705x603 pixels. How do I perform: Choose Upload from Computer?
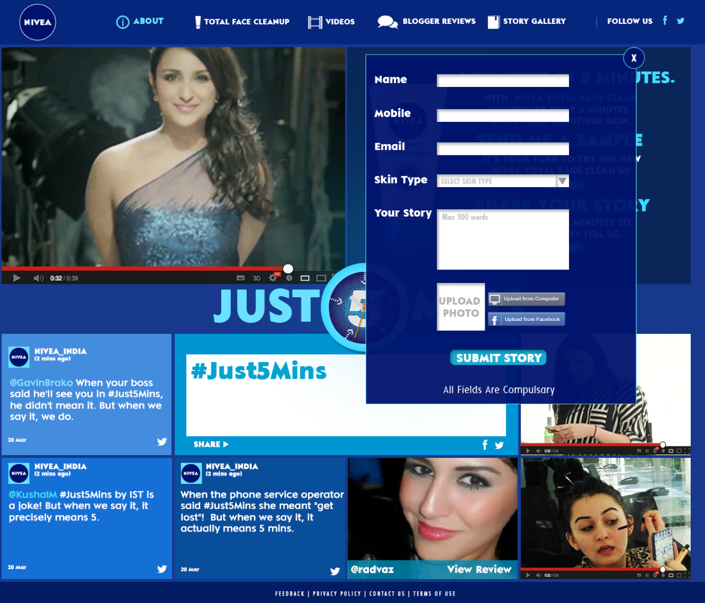[527, 299]
